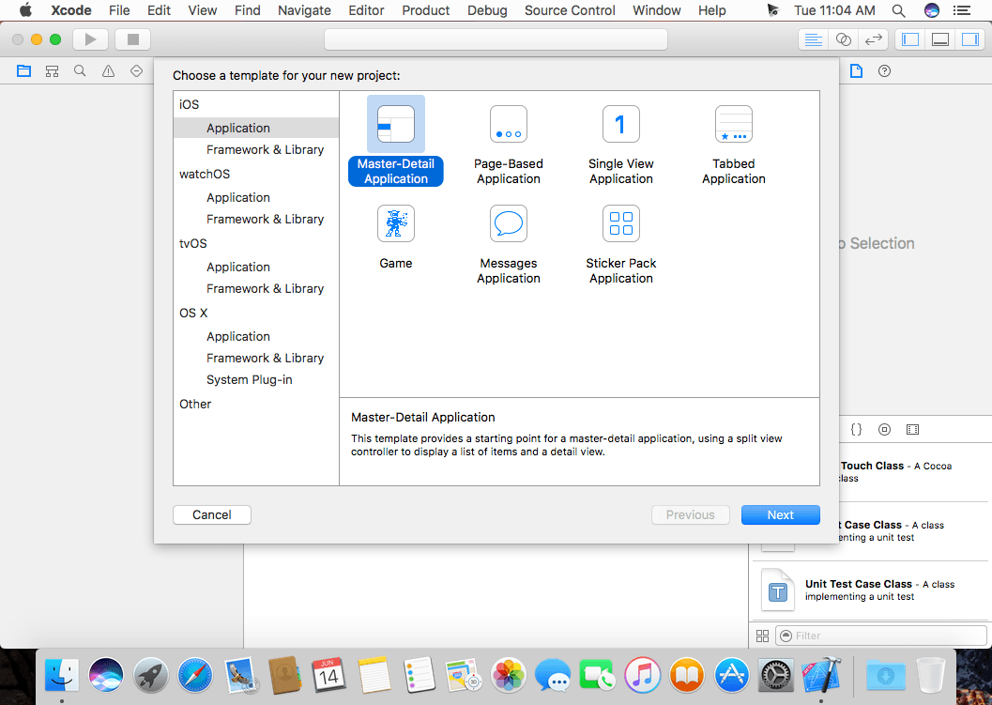Open the File menu

(119, 10)
